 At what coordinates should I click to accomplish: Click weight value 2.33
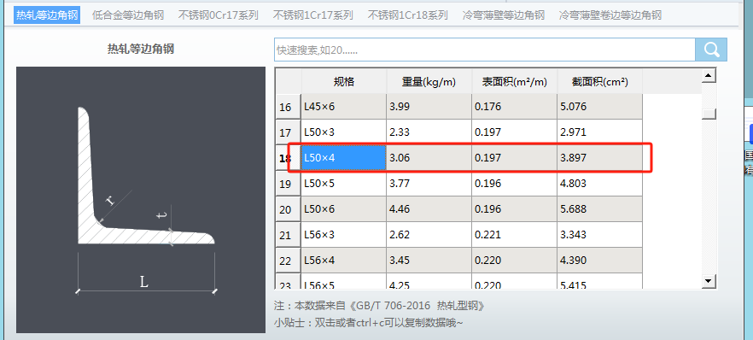click(429, 132)
